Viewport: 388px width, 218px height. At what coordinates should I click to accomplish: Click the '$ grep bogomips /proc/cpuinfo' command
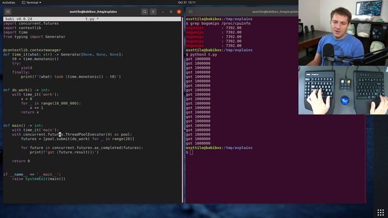click(x=218, y=23)
